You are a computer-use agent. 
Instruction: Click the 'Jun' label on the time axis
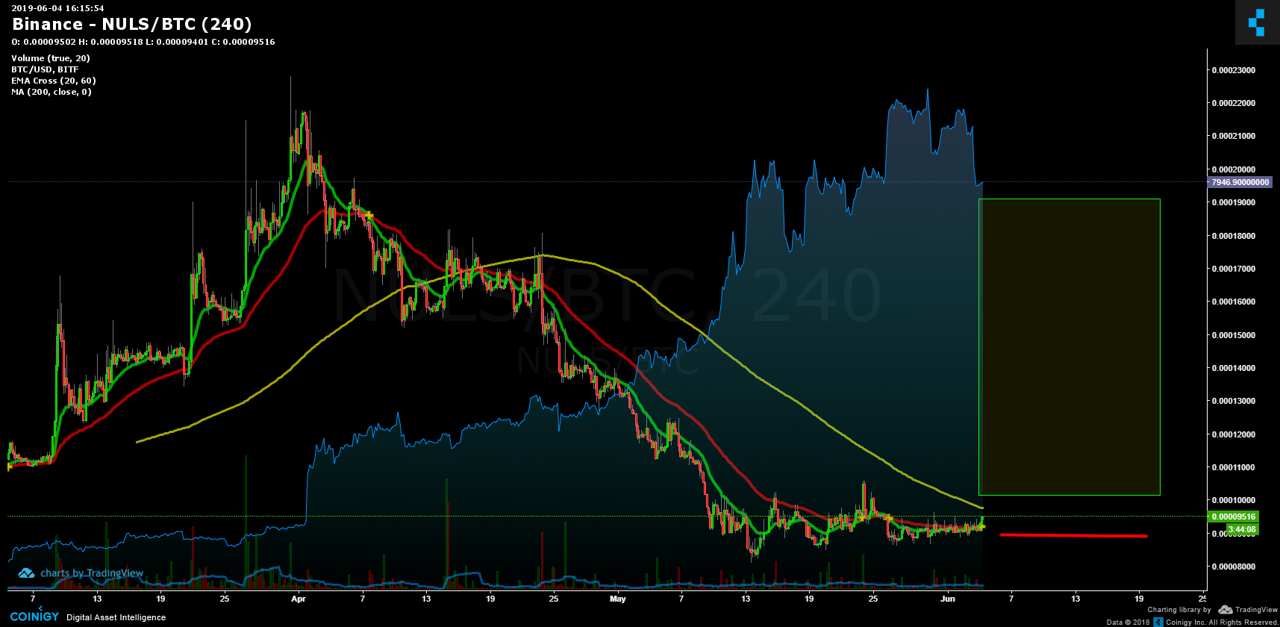pos(947,599)
